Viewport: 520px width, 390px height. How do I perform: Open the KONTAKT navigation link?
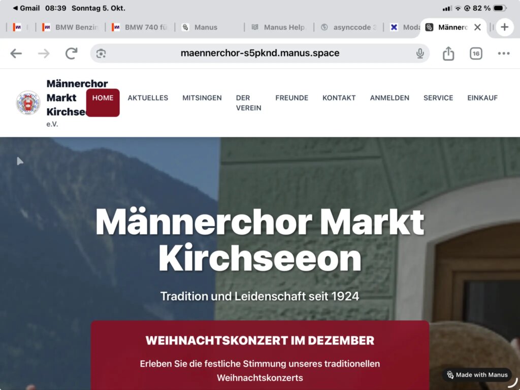339,98
